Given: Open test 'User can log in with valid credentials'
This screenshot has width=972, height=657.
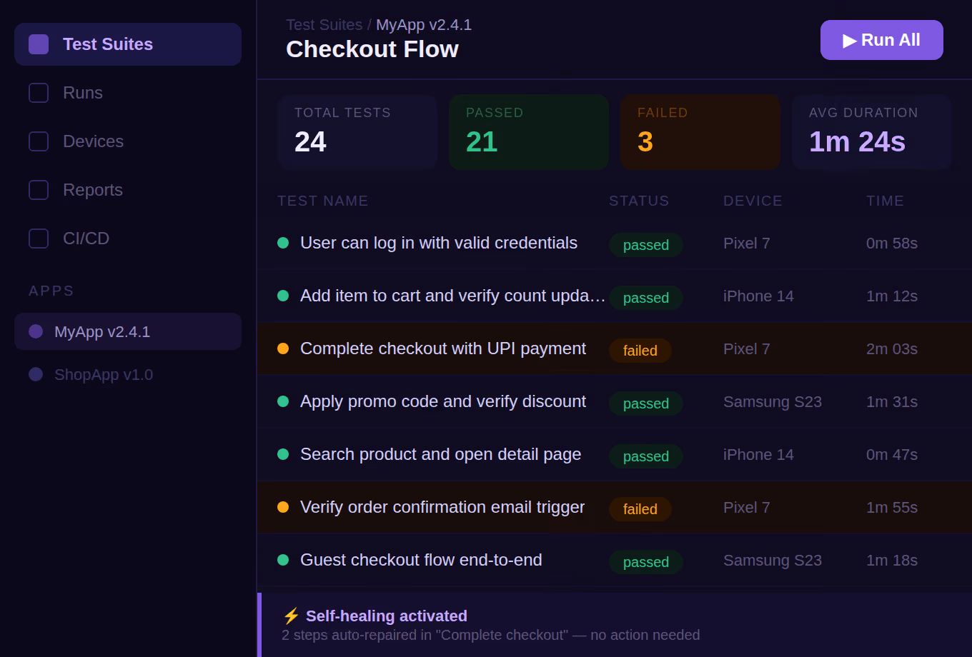Looking at the screenshot, I should pyautogui.click(x=439, y=243).
